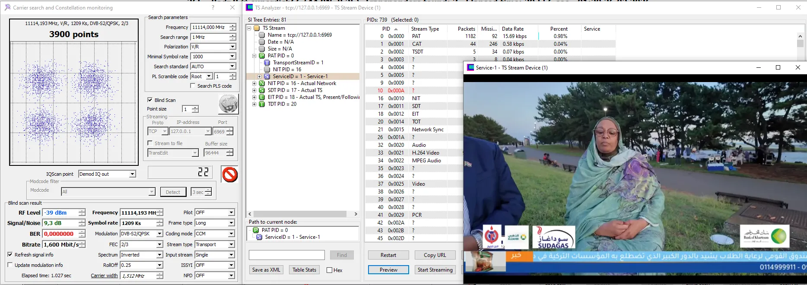Viewport: 807px width, 285px height.
Task: Enable the Search PLS code checkbox
Action: tap(193, 86)
